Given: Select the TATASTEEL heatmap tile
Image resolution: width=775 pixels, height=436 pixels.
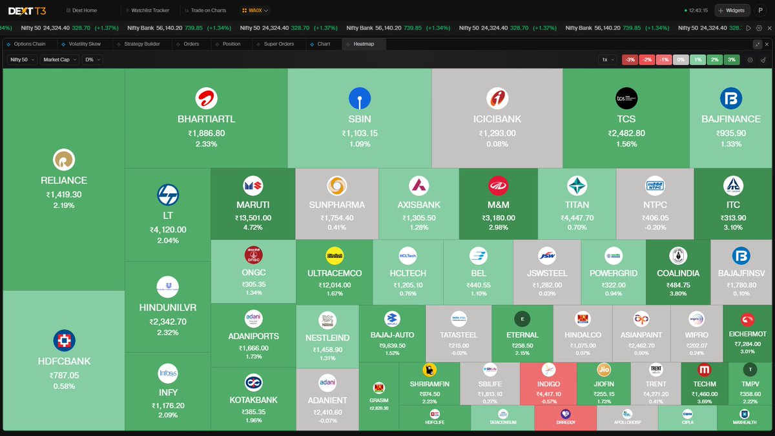Looking at the screenshot, I should (x=459, y=333).
